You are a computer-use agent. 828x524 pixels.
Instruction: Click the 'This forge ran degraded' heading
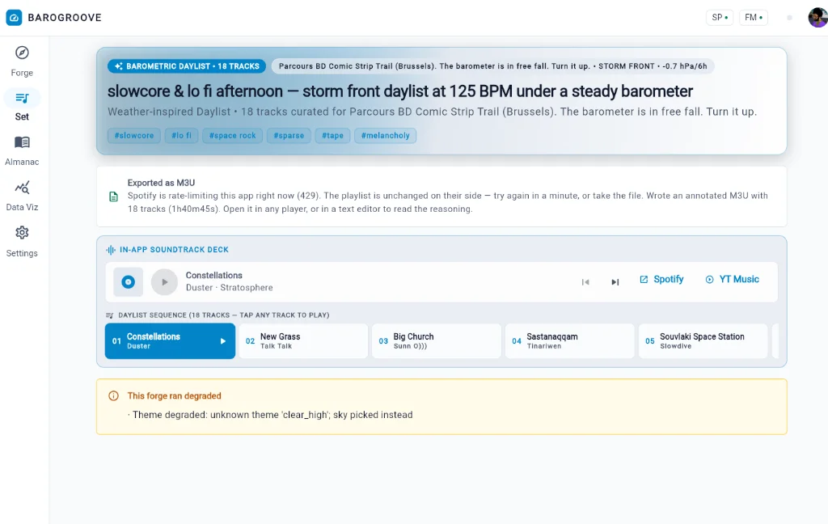[175, 396]
